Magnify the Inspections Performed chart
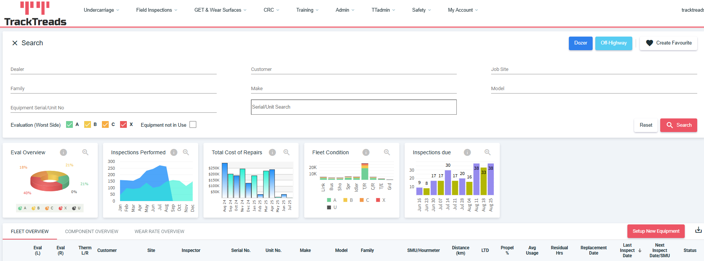Viewport: 704px width, 261px height. coord(186,152)
